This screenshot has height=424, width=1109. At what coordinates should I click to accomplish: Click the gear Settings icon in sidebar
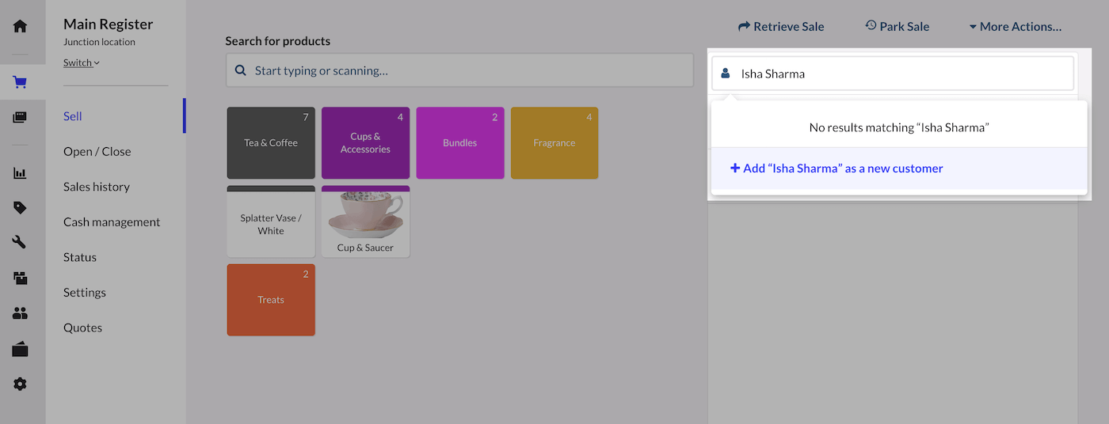[20, 384]
